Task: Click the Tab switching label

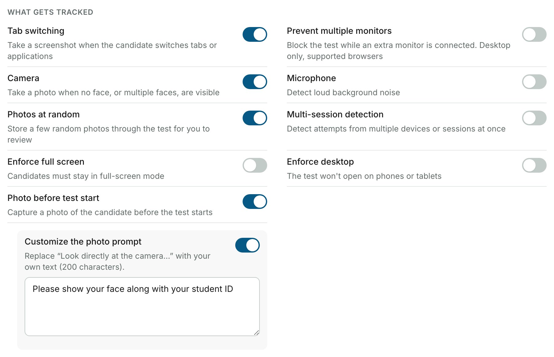Action: tap(36, 31)
